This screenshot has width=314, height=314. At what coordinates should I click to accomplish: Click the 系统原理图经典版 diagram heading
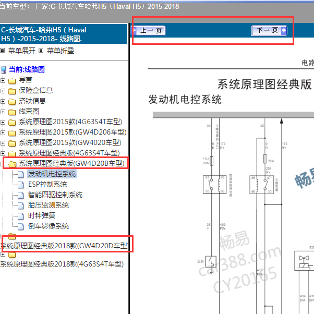pyautogui.click(x=264, y=84)
